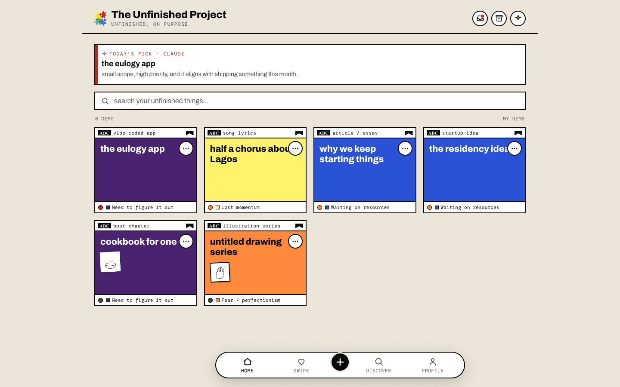Viewport: 620px width, 387px height.
Task: Open options menu on the eulogy app card
Action: [186, 148]
